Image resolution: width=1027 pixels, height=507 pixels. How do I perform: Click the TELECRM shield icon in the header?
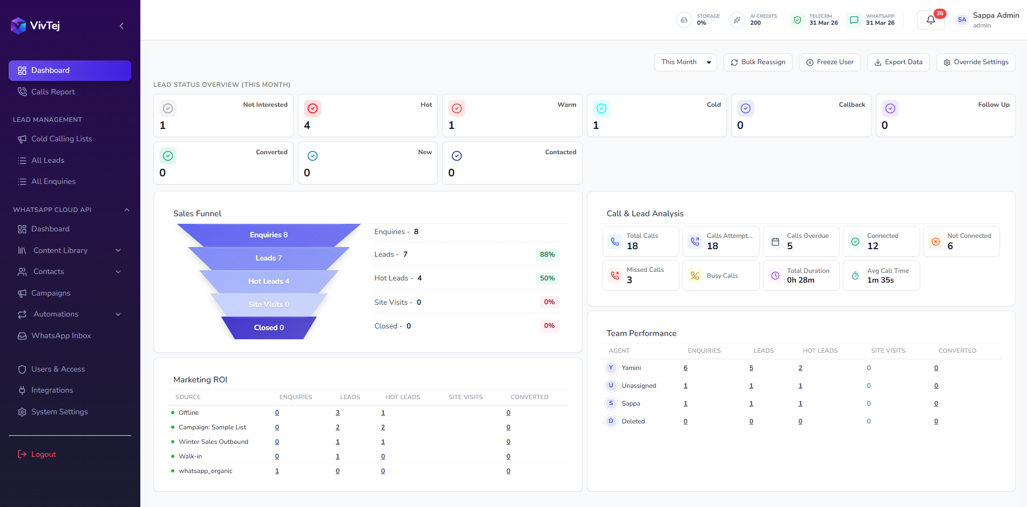(797, 19)
